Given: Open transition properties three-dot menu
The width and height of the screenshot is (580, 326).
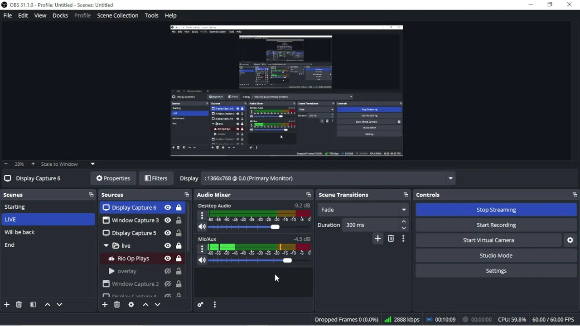Looking at the screenshot, I should click(x=403, y=239).
